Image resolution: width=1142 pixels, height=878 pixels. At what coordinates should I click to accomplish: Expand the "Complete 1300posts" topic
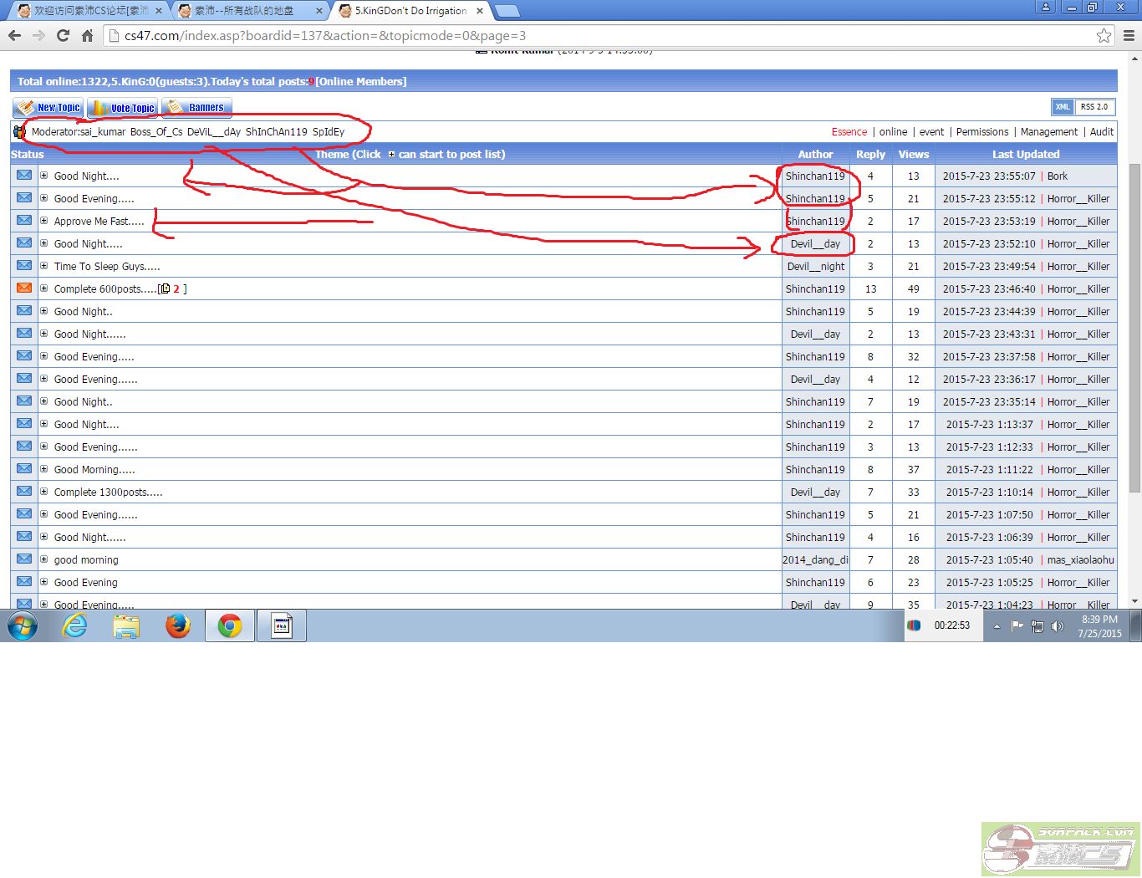tap(44, 492)
